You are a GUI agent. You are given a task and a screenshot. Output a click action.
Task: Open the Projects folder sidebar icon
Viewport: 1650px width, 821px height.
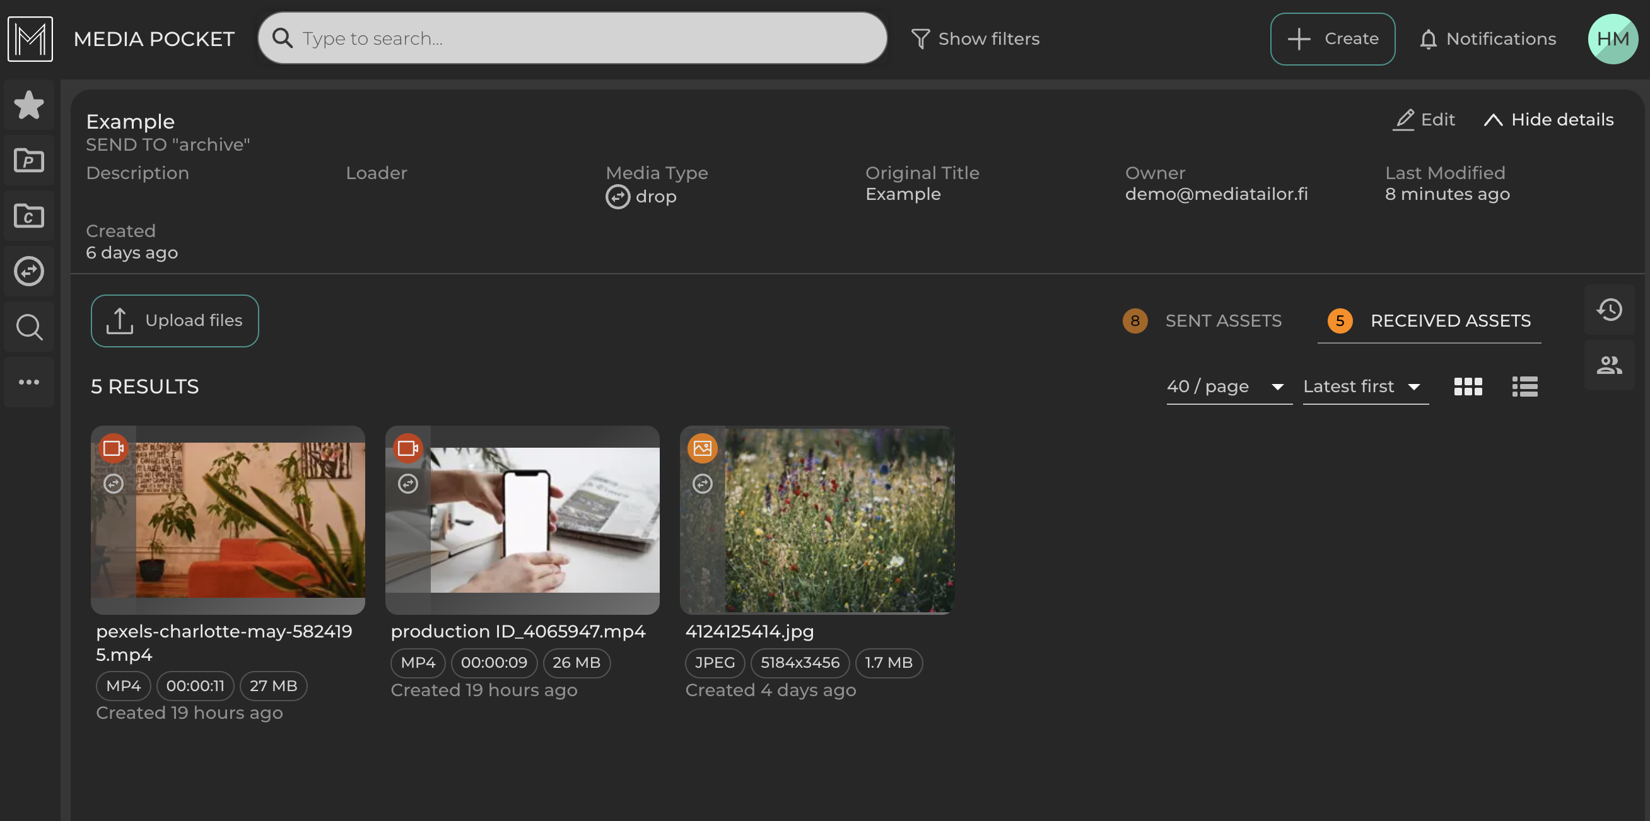29,160
